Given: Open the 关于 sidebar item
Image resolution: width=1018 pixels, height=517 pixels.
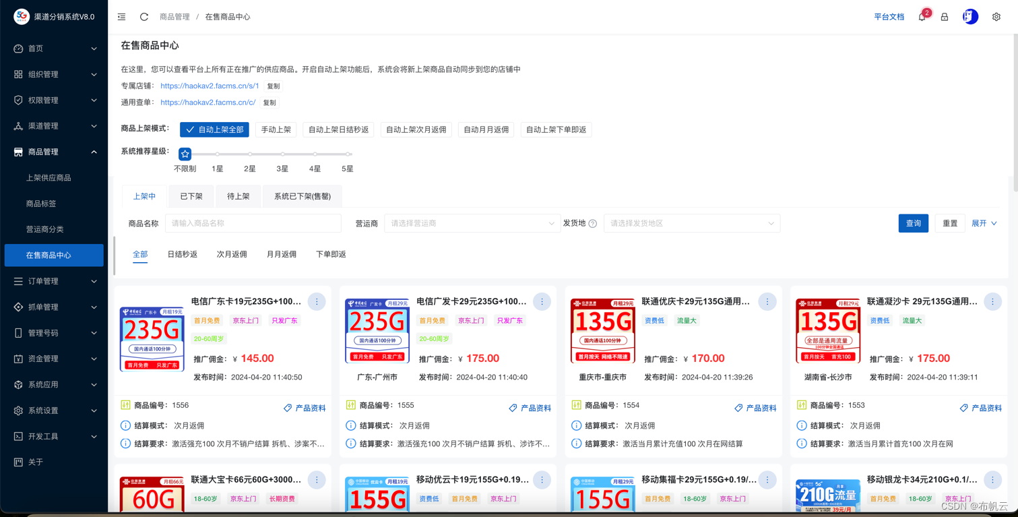Looking at the screenshot, I should click(x=54, y=462).
